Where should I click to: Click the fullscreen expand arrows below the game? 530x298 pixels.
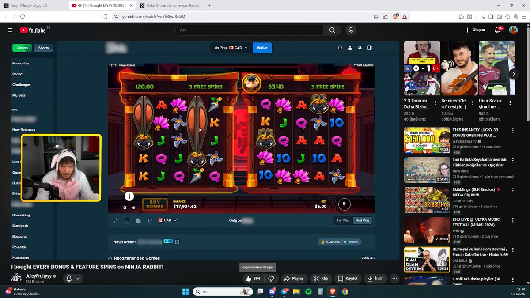click(115, 220)
